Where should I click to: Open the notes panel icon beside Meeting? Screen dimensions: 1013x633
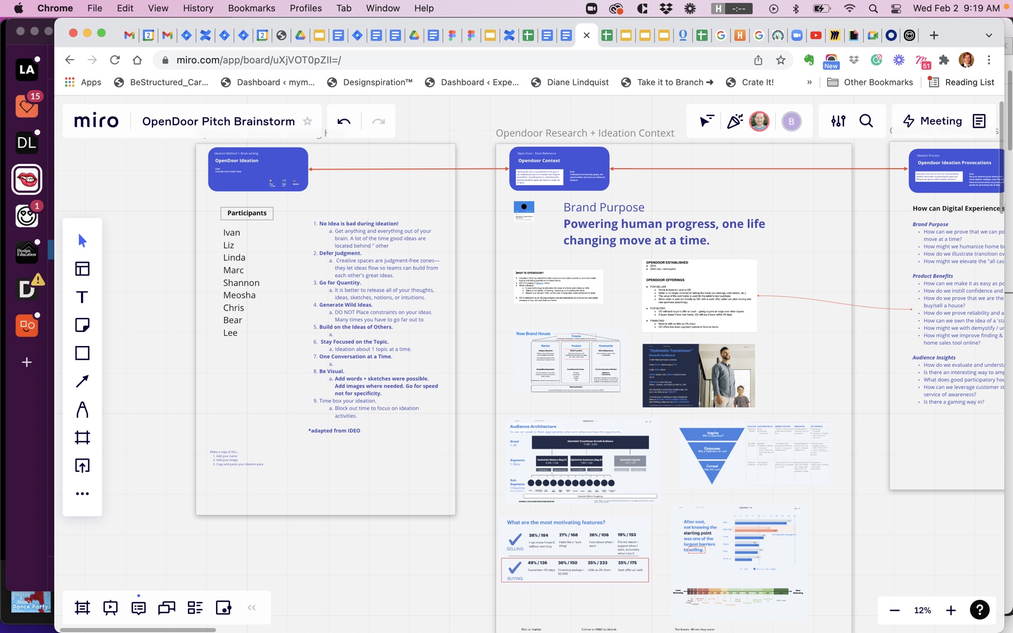click(x=979, y=121)
